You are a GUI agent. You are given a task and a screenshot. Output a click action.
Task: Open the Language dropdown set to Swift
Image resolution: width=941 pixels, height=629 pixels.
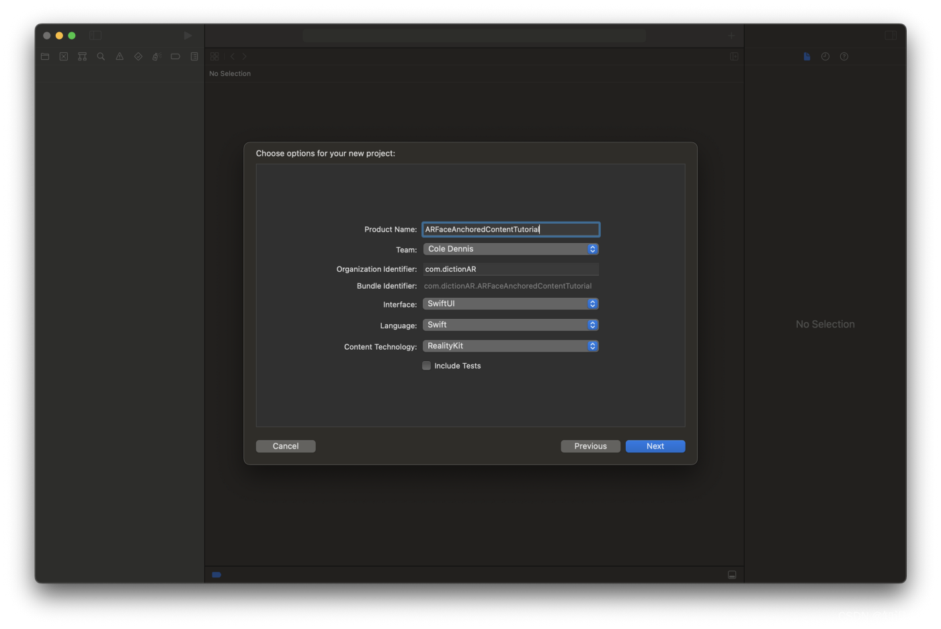(510, 324)
